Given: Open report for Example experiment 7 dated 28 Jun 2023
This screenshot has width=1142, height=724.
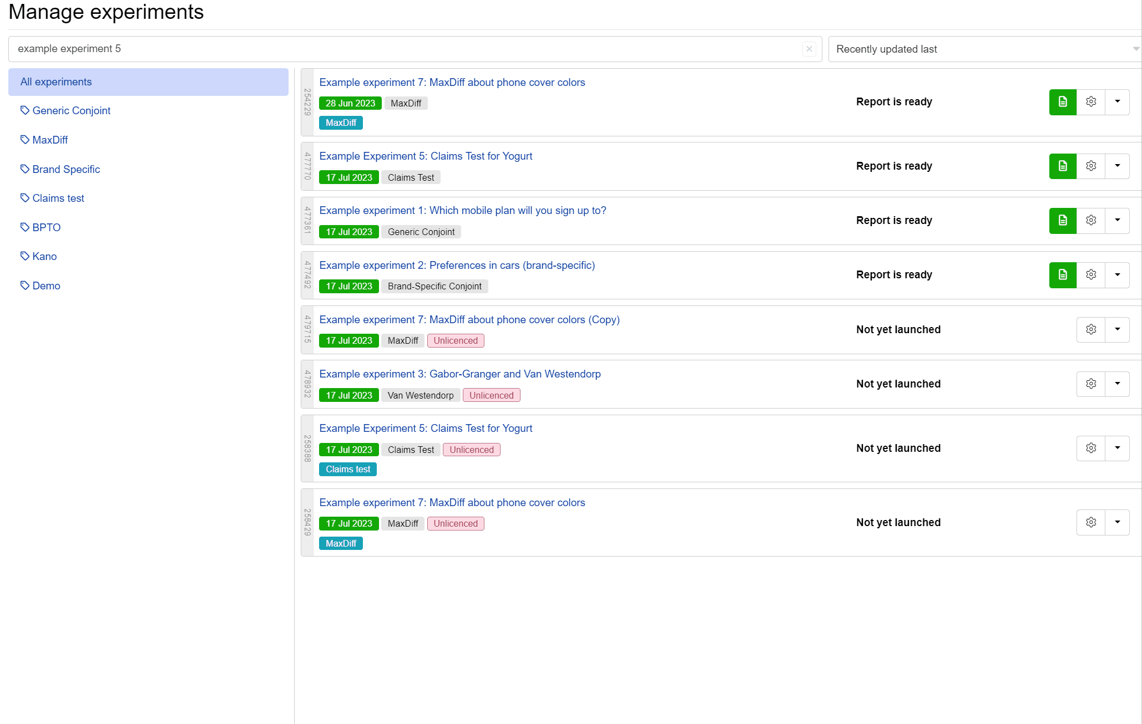Looking at the screenshot, I should pyautogui.click(x=1063, y=102).
